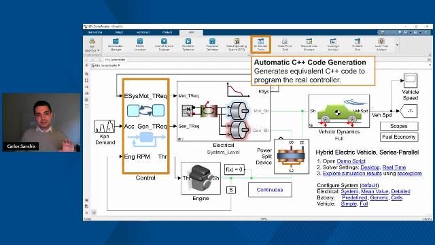Launch the Model Linearizer app
This screenshot has width=435, height=245.
pos(140,44)
